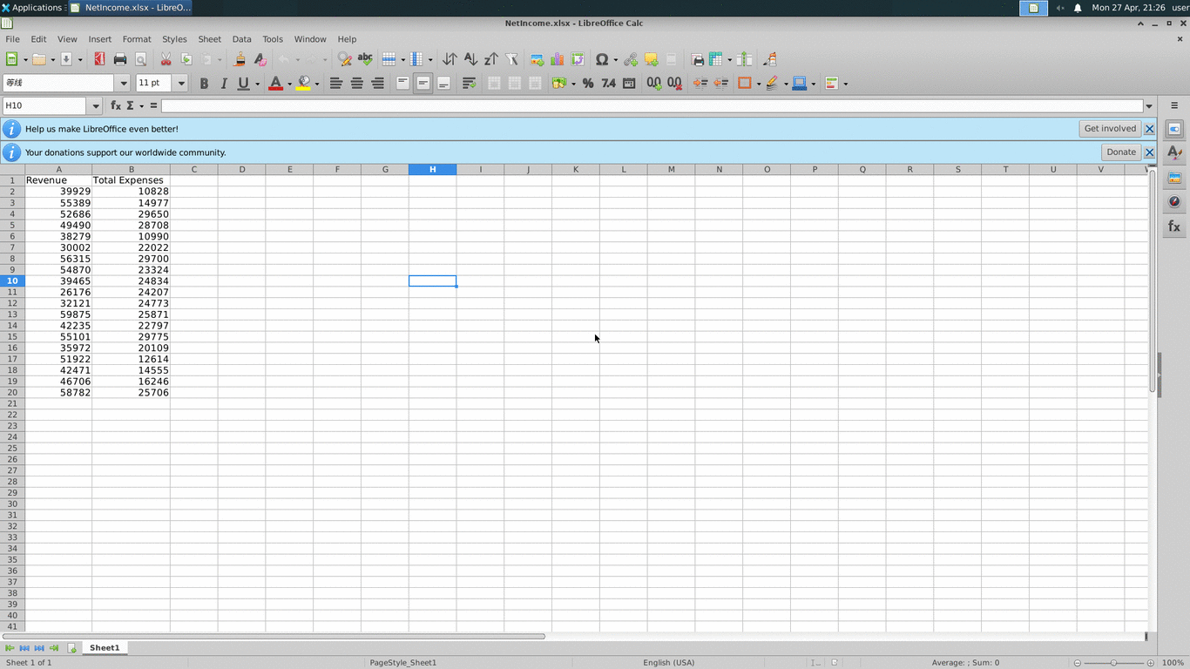Viewport: 1190px width, 669px height.
Task: Click the Get involved button
Action: coord(1109,128)
